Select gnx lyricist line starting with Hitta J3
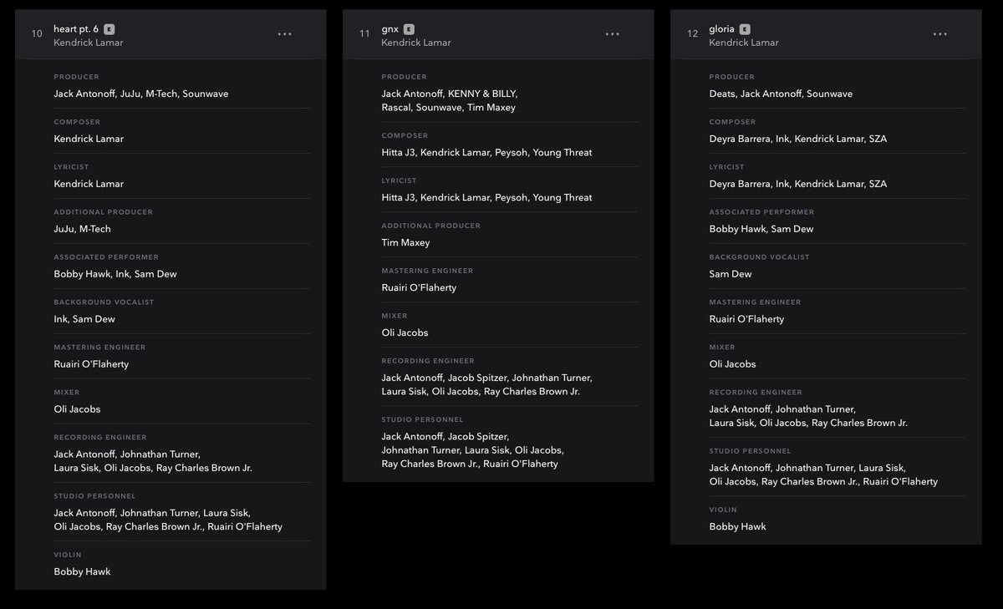The image size is (1003, 609). click(486, 197)
